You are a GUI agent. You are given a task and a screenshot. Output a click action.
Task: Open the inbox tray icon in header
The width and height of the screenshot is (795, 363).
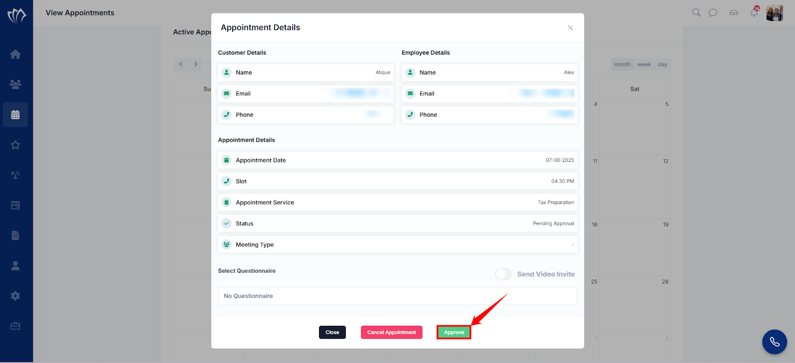733,12
